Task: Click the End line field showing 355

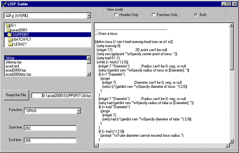Action: click(50, 140)
